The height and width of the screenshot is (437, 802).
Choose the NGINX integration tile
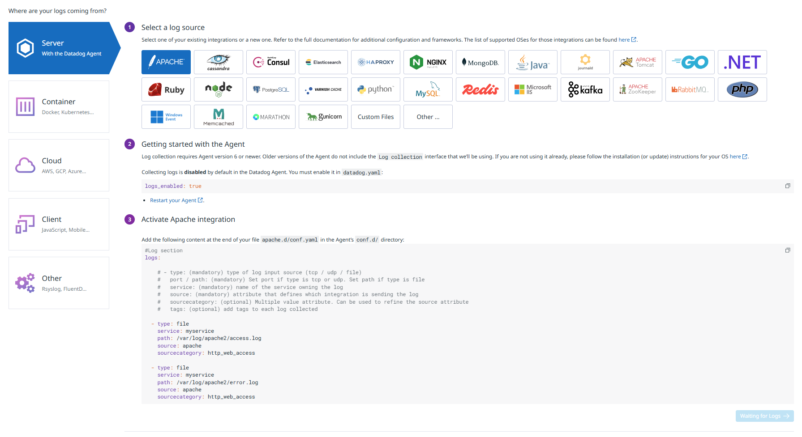click(428, 62)
